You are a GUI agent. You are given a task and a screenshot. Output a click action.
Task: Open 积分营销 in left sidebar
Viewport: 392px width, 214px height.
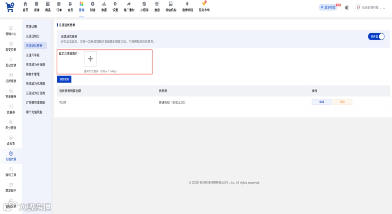(x=11, y=125)
